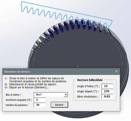Select the Angle d'hélice input box
This screenshot has height=121, width=131.
pyautogui.click(x=107, y=86)
